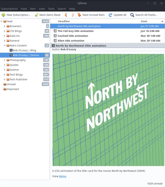Image resolution: width=165 pixels, height=187 pixels.
Task: Open the Search menu
Action: (x=62, y=9)
